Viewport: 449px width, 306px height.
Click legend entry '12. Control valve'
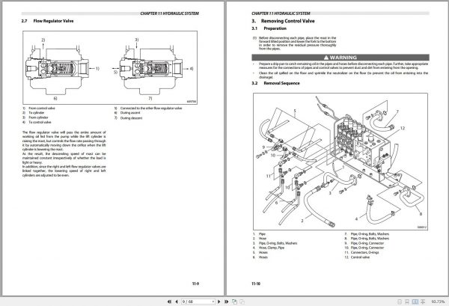click(357, 257)
